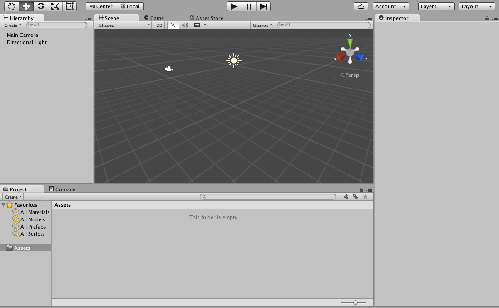Search by Type icon in Project
The image size is (499, 308).
coord(346,197)
